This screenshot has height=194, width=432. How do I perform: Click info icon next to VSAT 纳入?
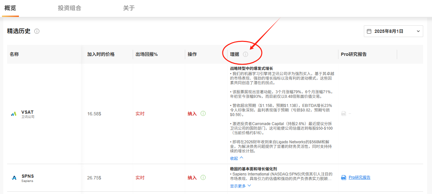point(203,113)
